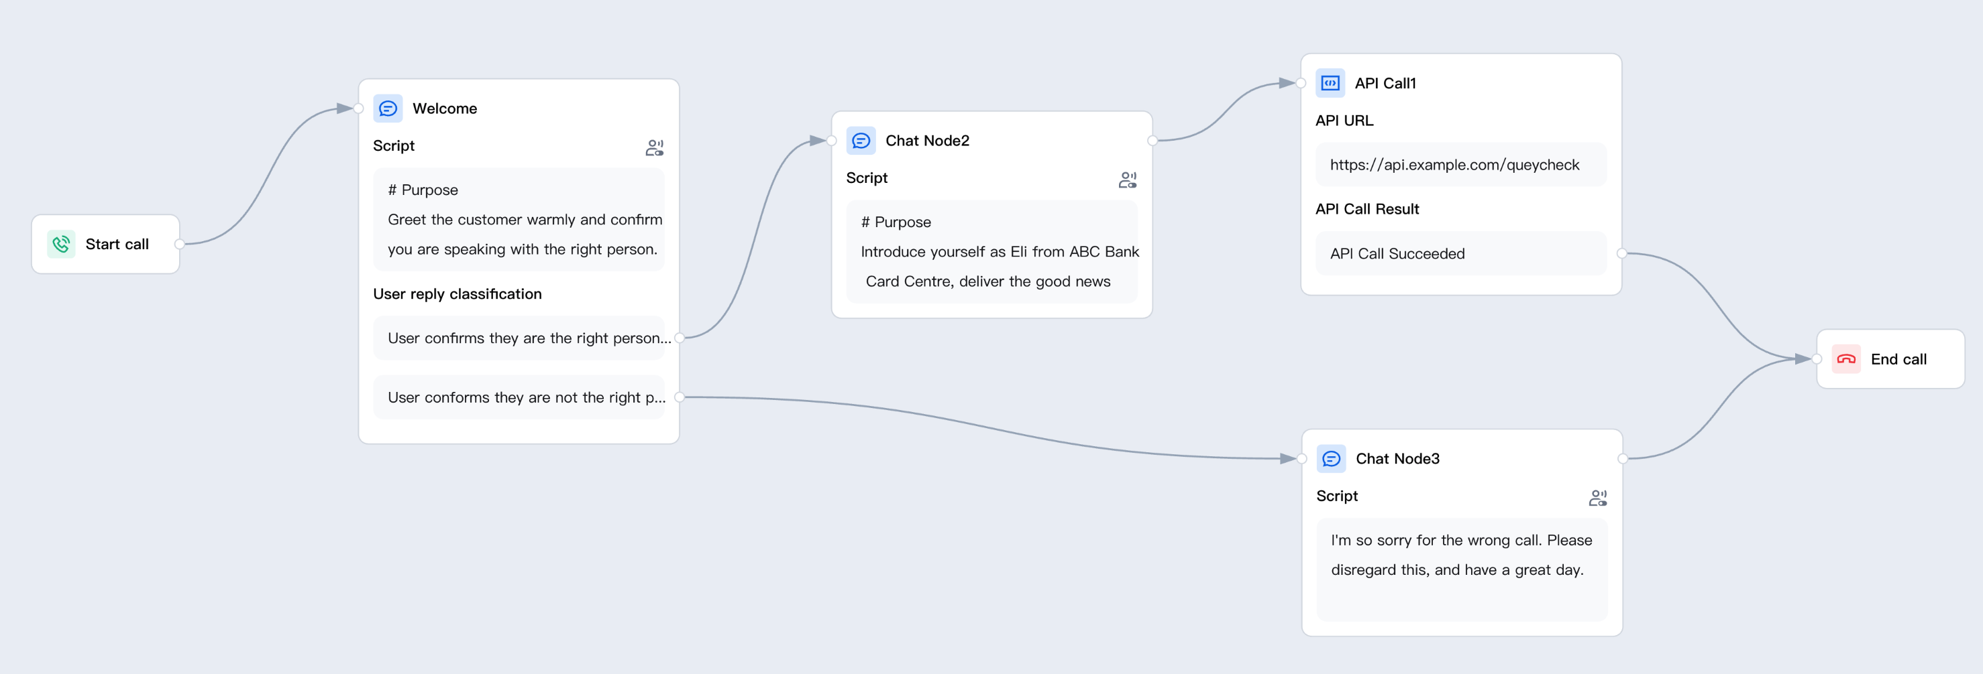Image resolution: width=1983 pixels, height=674 pixels.
Task: Click the voice settings icon in Chat Node3 script
Action: pyautogui.click(x=1598, y=497)
